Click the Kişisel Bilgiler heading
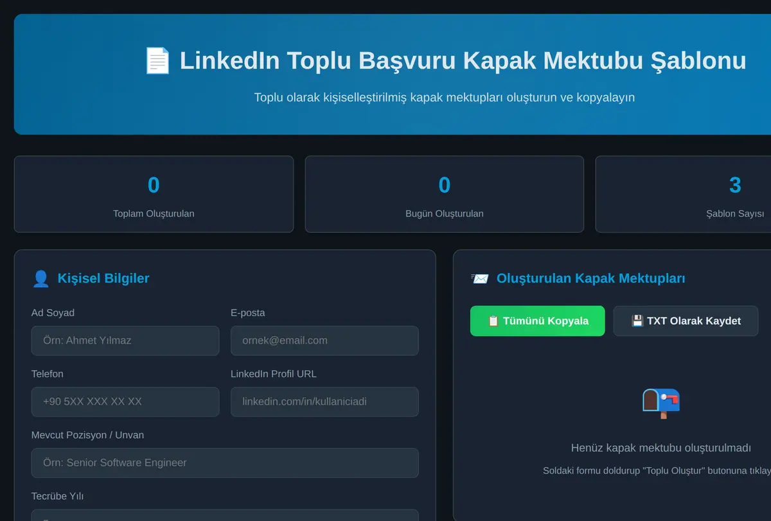This screenshot has width=771, height=521. [x=103, y=278]
